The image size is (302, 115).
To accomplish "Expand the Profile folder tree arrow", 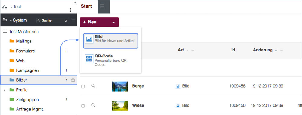I will tap(4, 90).
